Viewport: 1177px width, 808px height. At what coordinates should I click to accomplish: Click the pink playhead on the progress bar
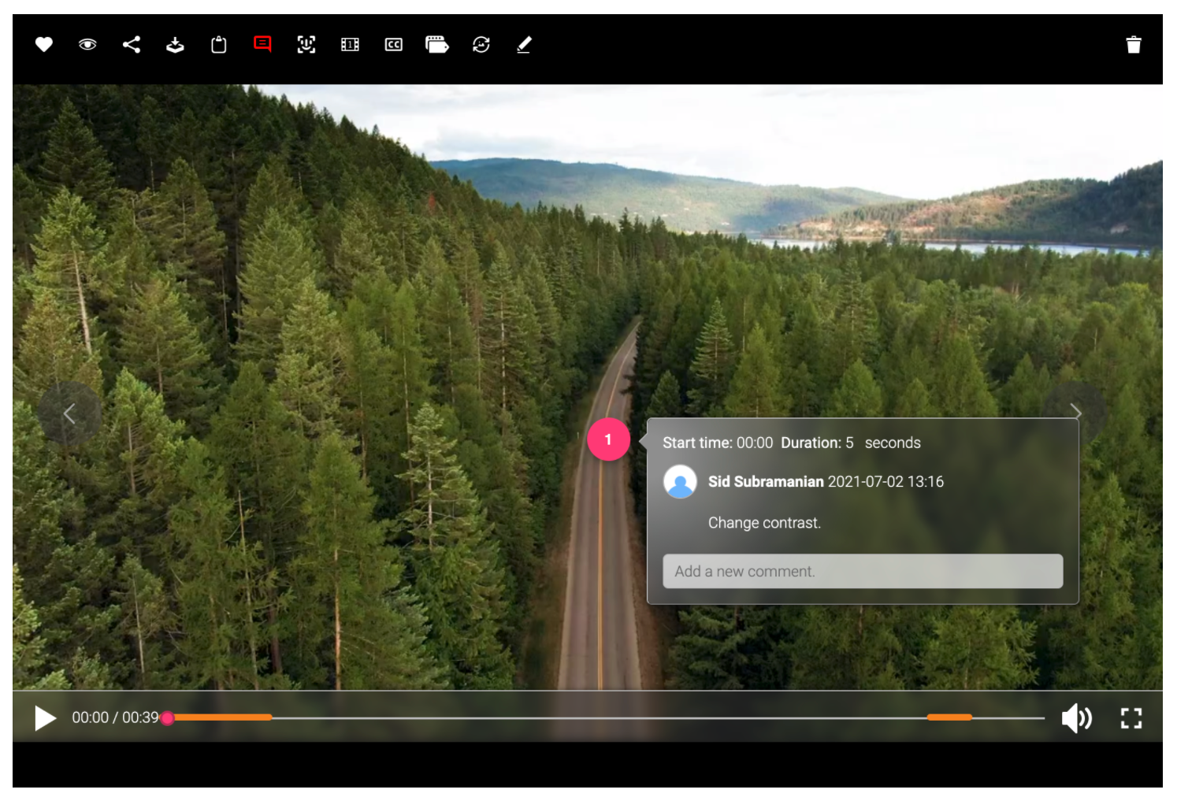(167, 718)
